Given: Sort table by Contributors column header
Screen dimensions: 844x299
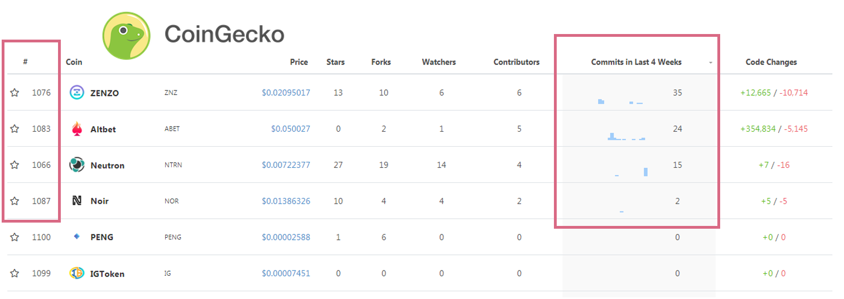Looking at the screenshot, I should [517, 62].
